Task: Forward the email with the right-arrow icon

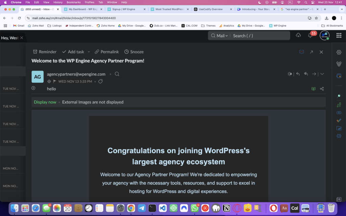Action: click(x=314, y=74)
